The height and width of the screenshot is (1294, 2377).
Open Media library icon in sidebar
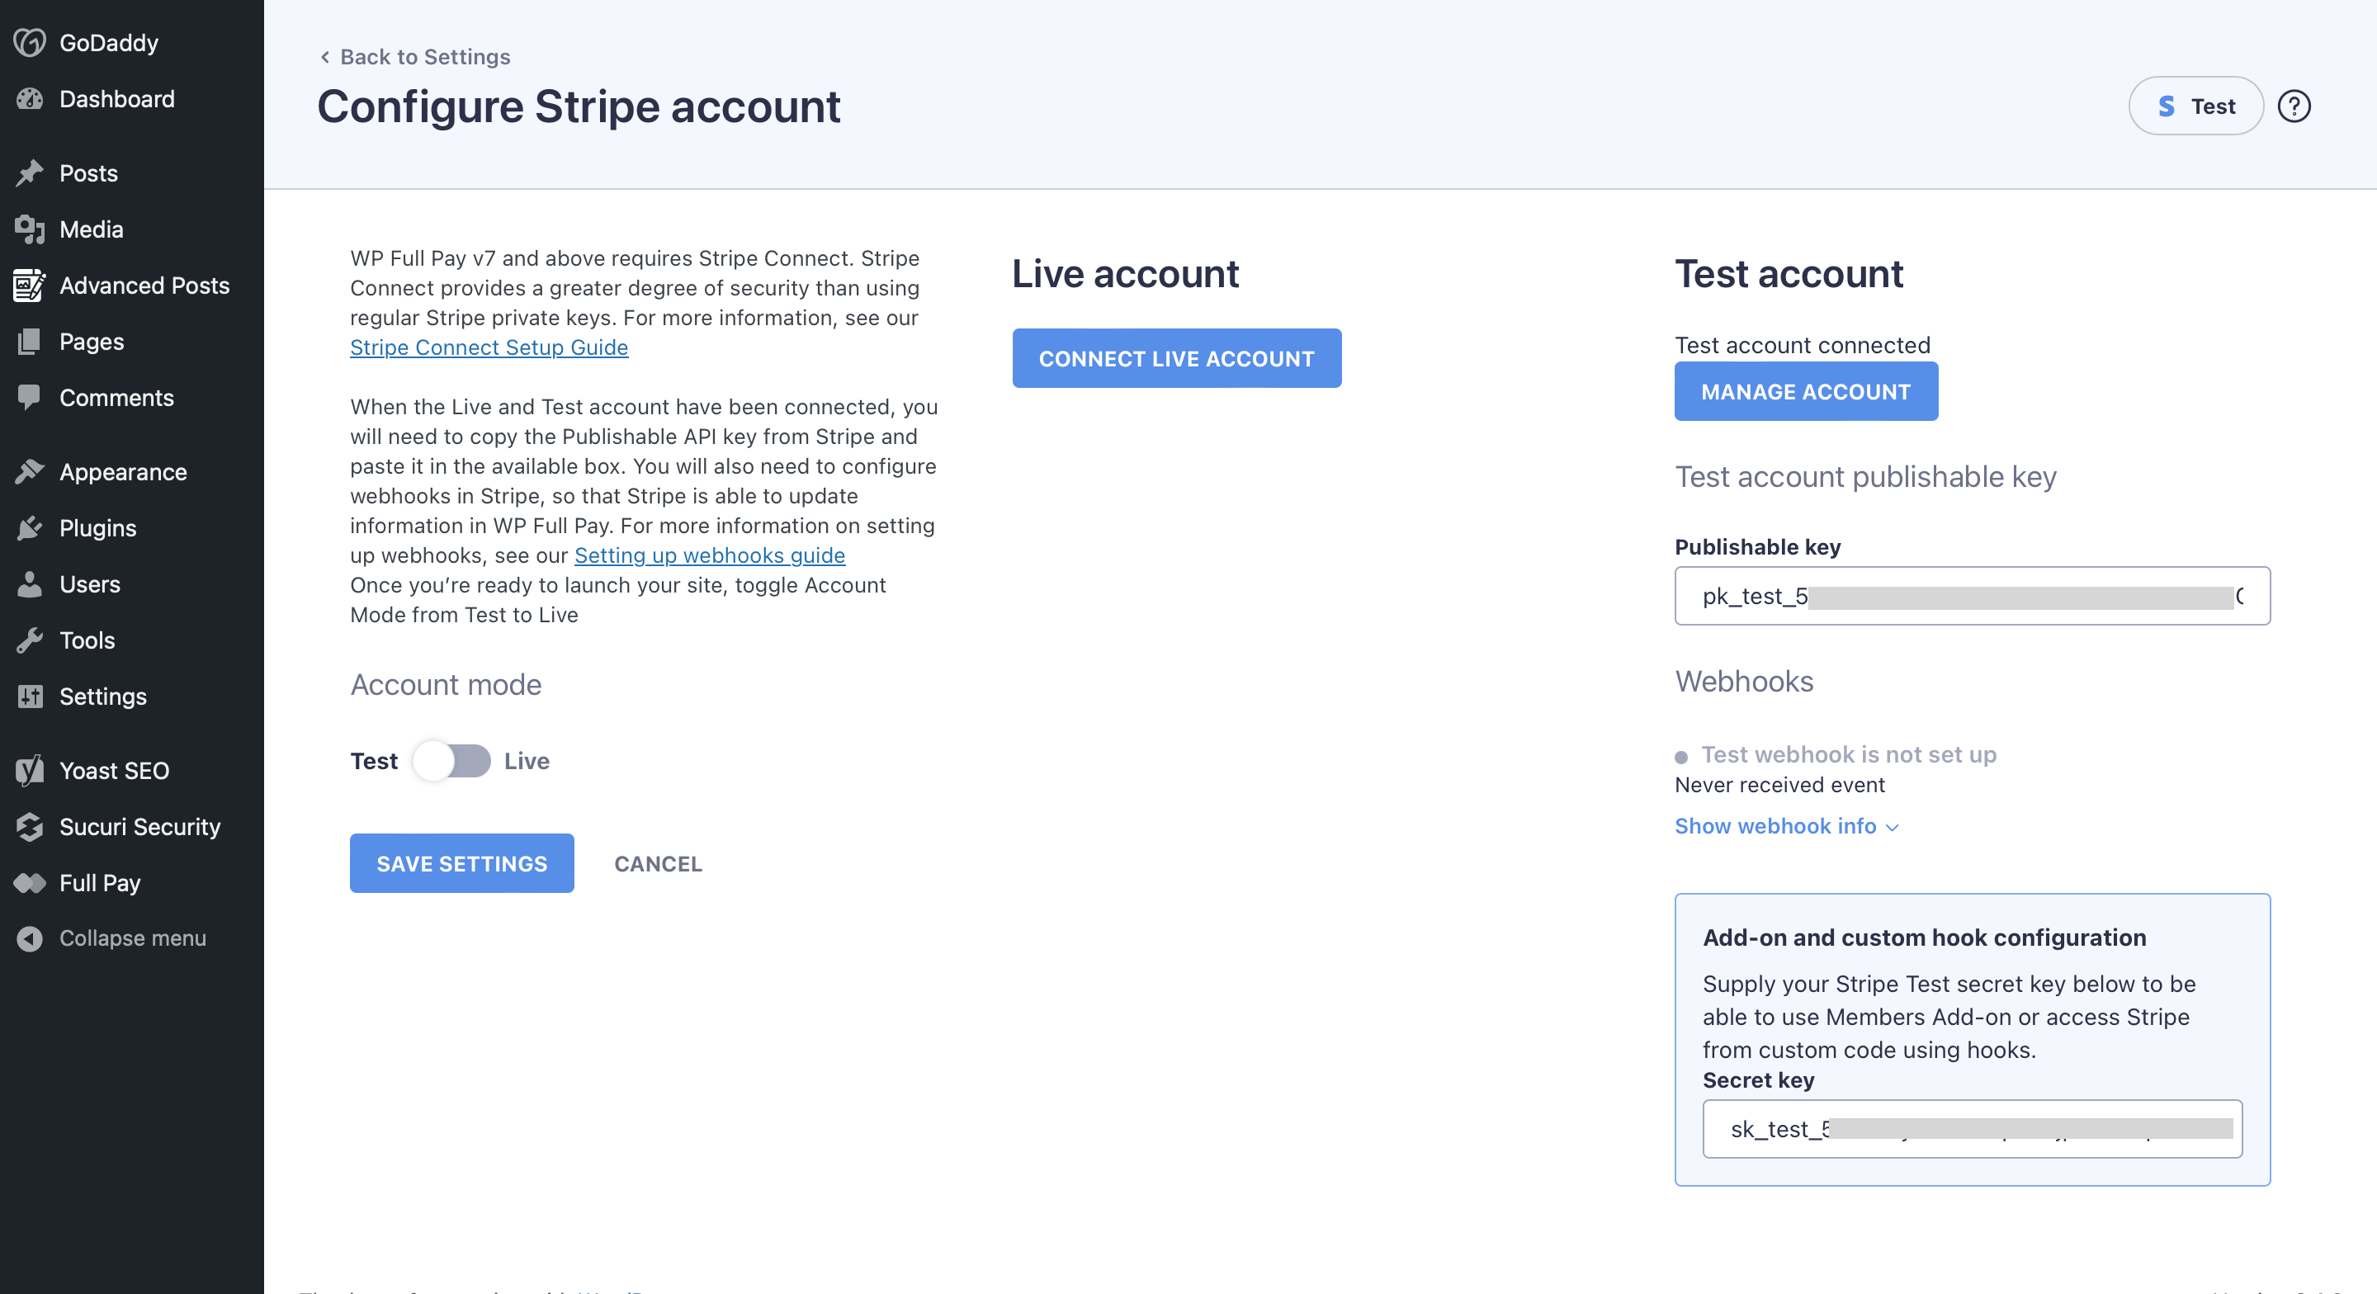tap(30, 229)
